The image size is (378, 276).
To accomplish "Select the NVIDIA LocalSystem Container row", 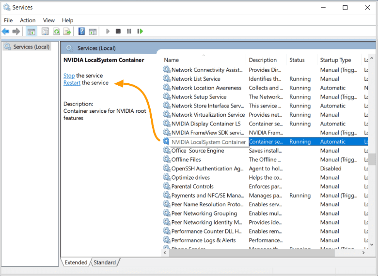I will coord(265,141).
